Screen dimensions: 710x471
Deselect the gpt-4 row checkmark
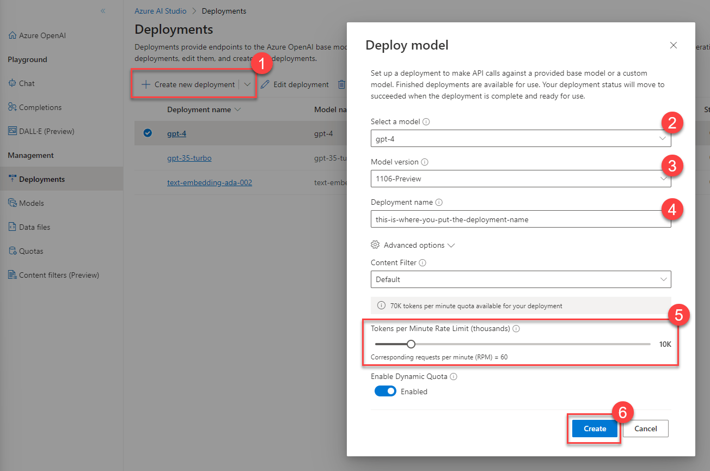146,133
